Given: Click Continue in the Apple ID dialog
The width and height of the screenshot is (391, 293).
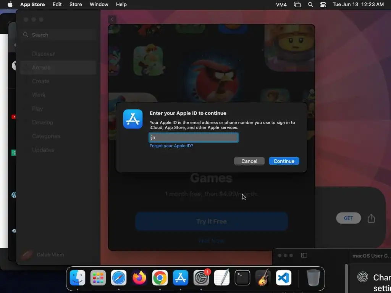Looking at the screenshot, I should 284,161.
